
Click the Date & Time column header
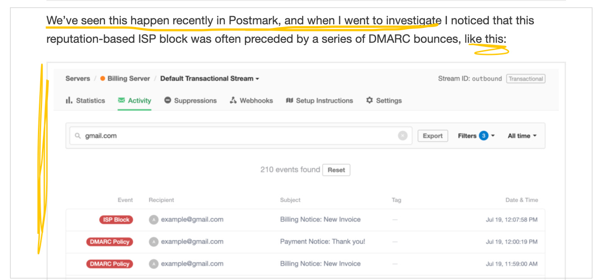(522, 200)
